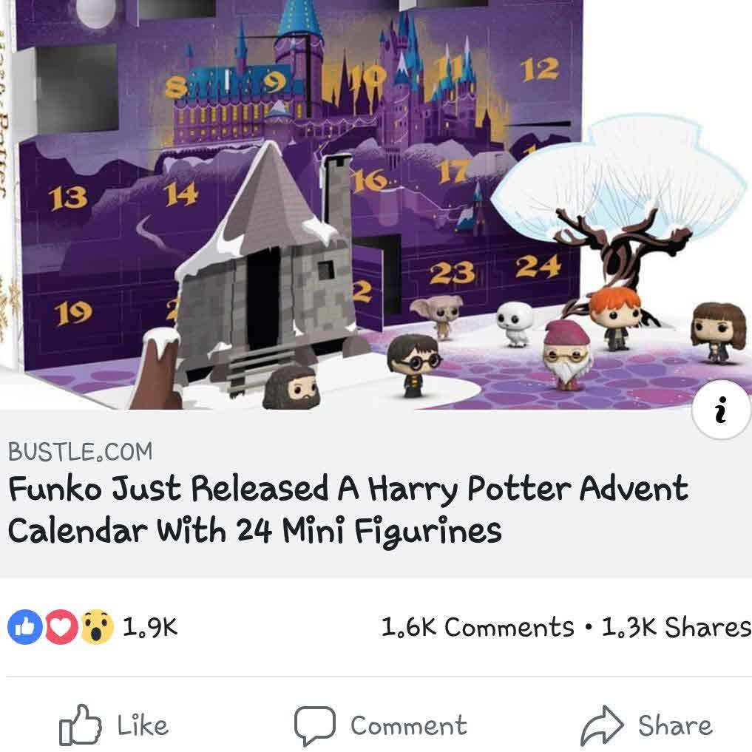Click the curved arrow Share icon

coord(602,725)
